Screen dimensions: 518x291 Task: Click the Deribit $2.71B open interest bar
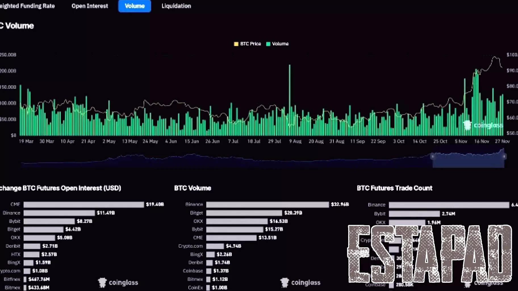32,246
